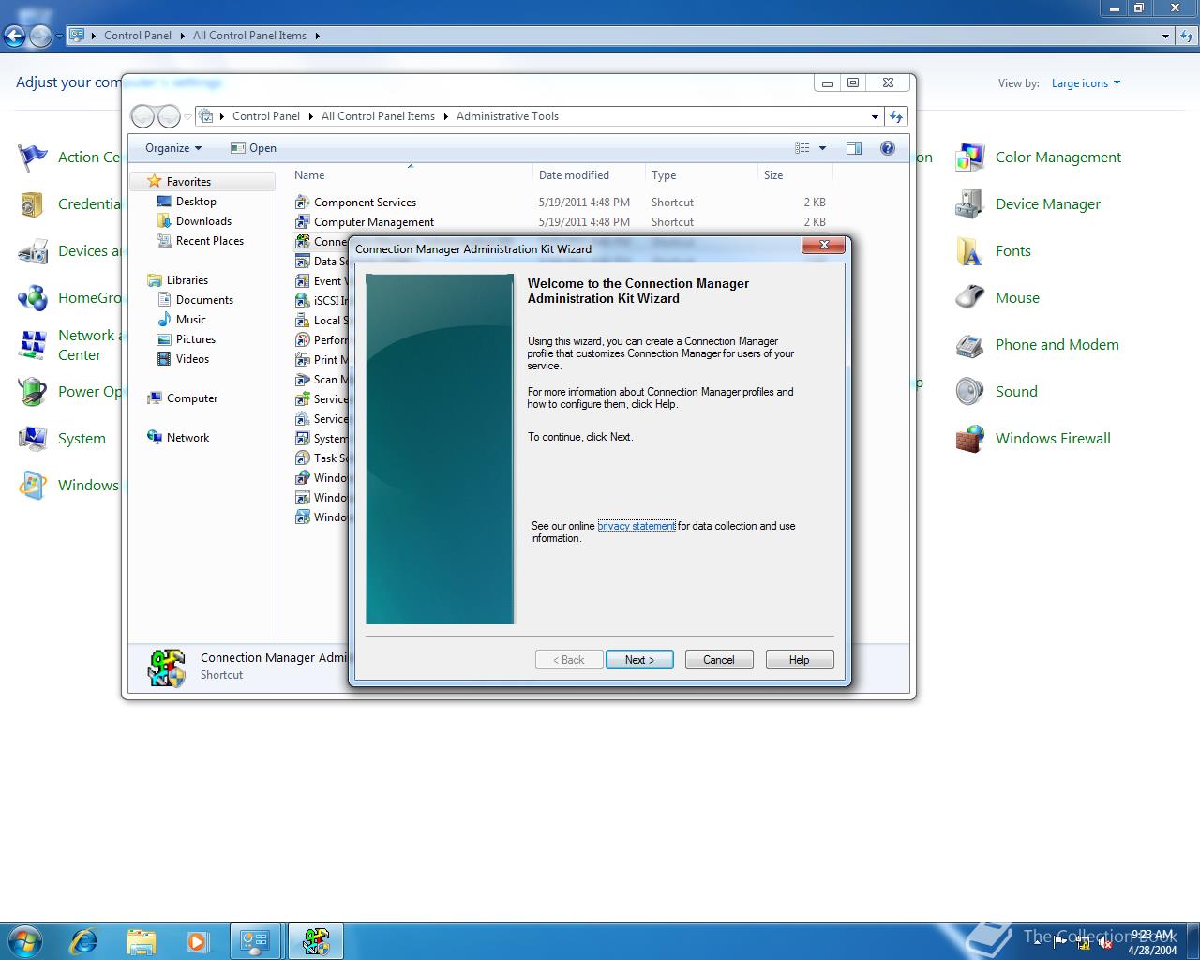Open the HomeGroup icon in Control Panel
Image resolution: width=1200 pixels, height=960 pixels.
point(33,298)
